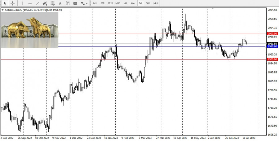
Task: Select the red 2000.00 horizontal line
Action: click(162, 34)
